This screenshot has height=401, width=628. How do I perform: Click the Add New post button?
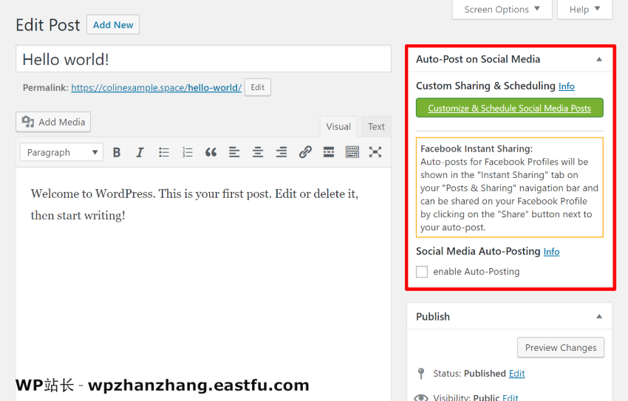tap(113, 25)
